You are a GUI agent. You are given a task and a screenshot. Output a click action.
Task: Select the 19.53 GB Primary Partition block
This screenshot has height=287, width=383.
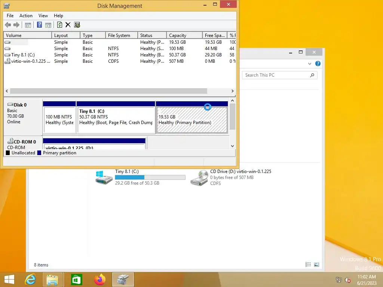pyautogui.click(x=192, y=117)
